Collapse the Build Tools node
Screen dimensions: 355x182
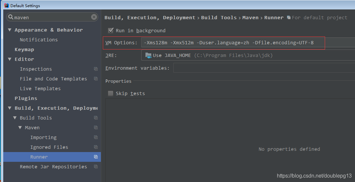pyautogui.click(x=15, y=118)
